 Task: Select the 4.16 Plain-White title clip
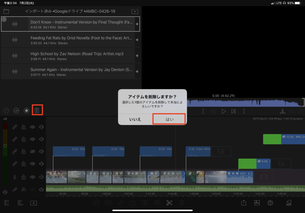[198, 151]
